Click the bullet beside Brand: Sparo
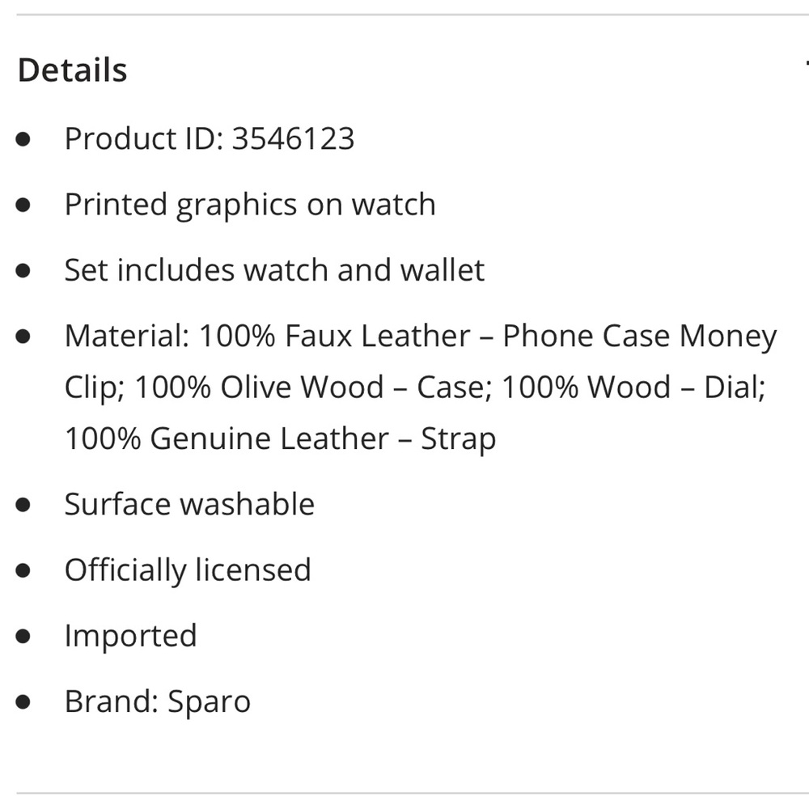The image size is (809, 809). (23, 701)
